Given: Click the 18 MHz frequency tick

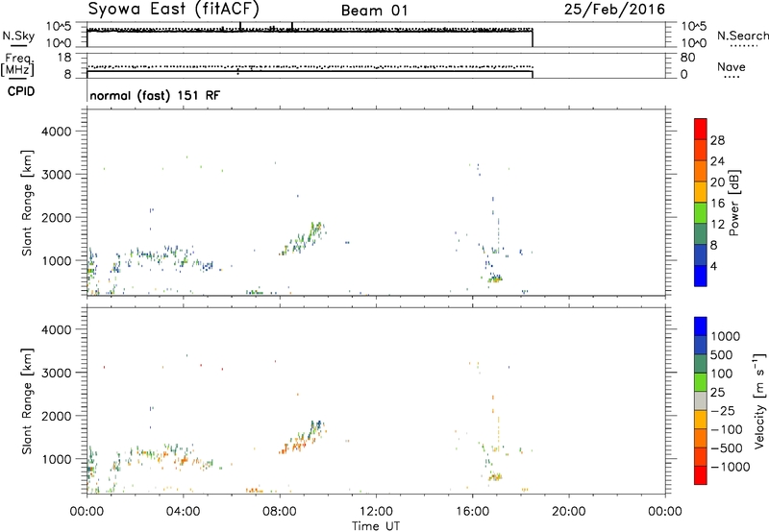Looking at the screenshot, I should 64,58.
